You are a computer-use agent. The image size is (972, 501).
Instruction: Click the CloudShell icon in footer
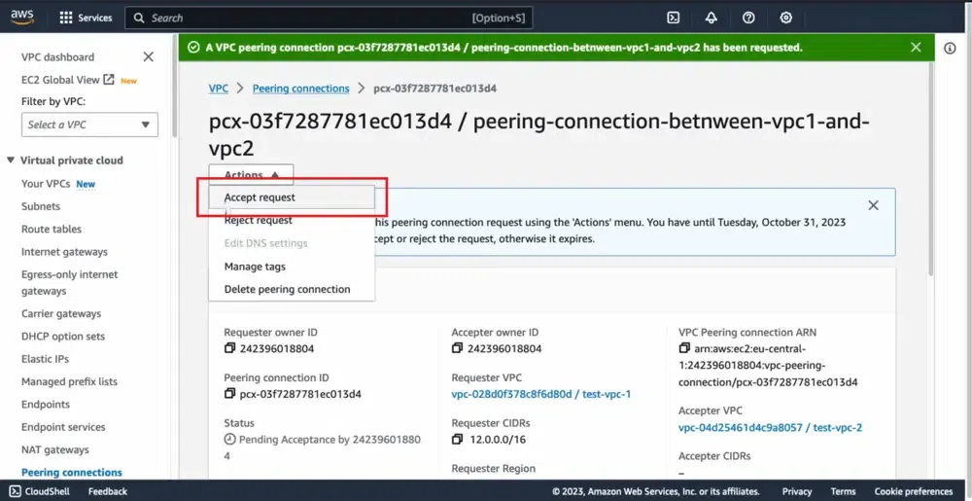pyautogui.click(x=15, y=491)
